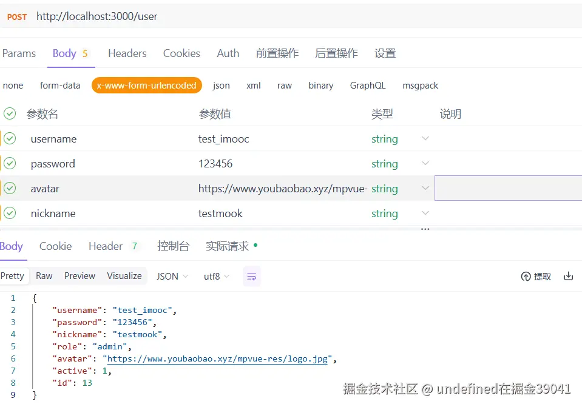The width and height of the screenshot is (582, 407).
Task: Click the "active": 1 line in response
Action: pos(82,371)
